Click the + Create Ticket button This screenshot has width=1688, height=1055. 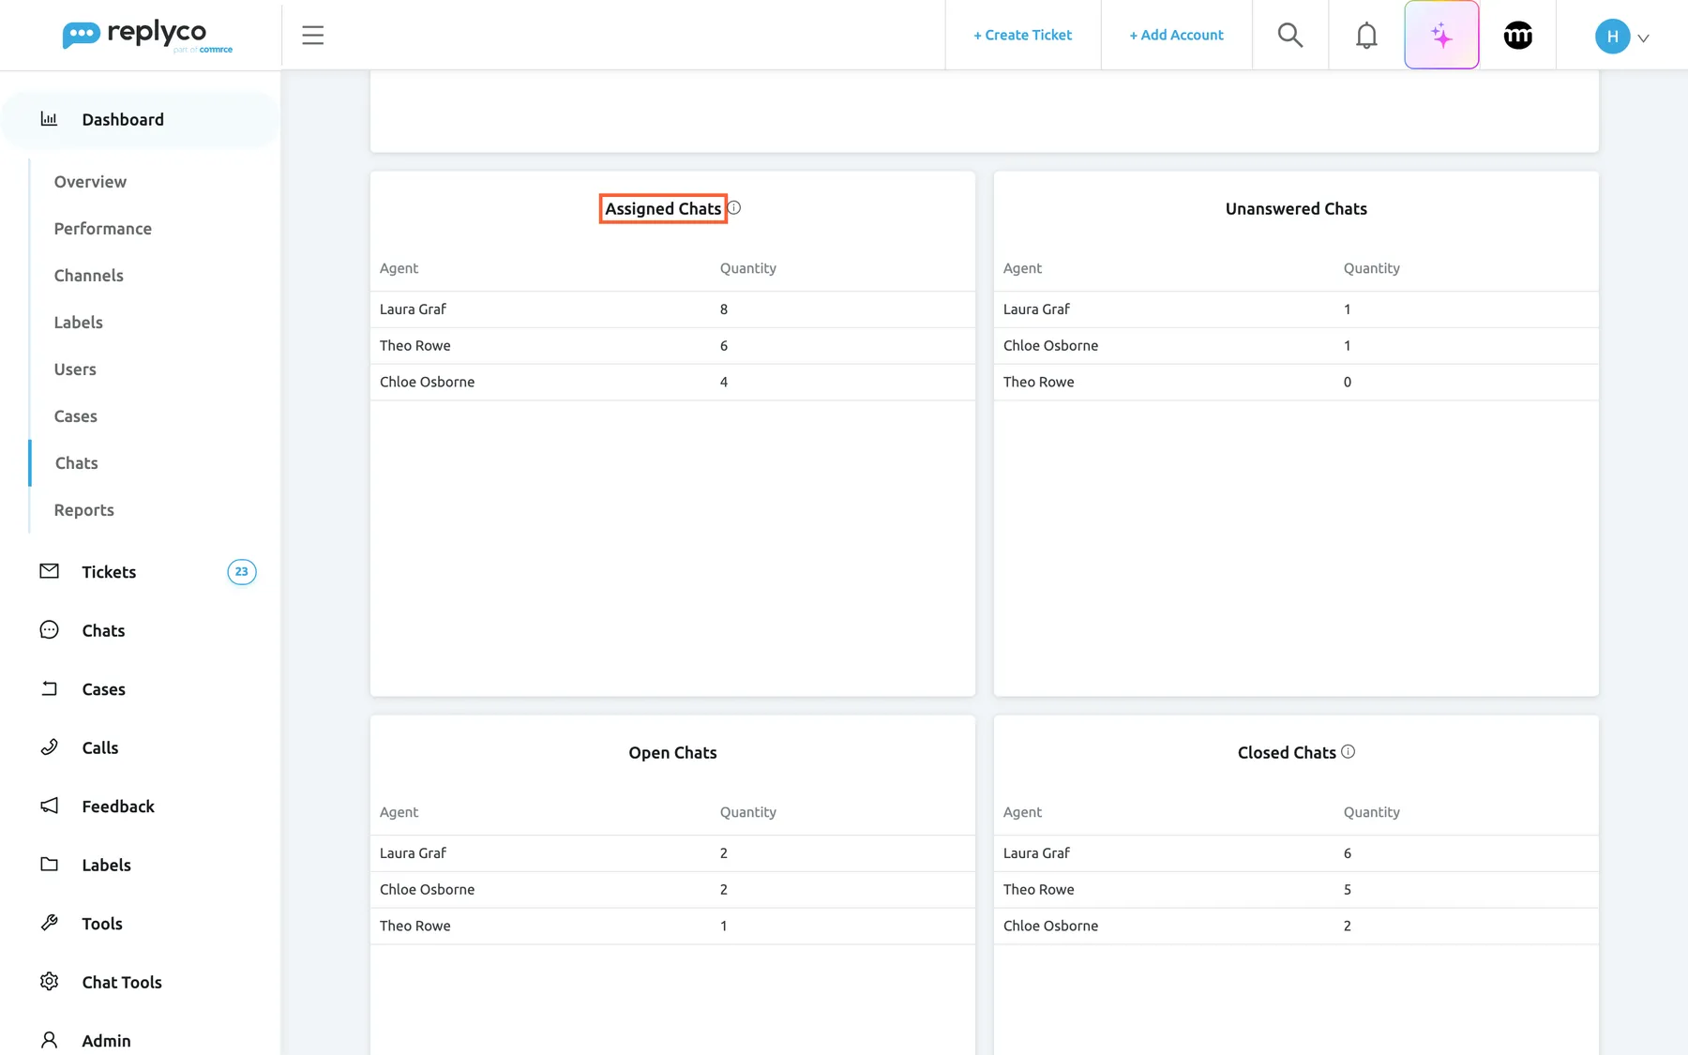point(1022,35)
